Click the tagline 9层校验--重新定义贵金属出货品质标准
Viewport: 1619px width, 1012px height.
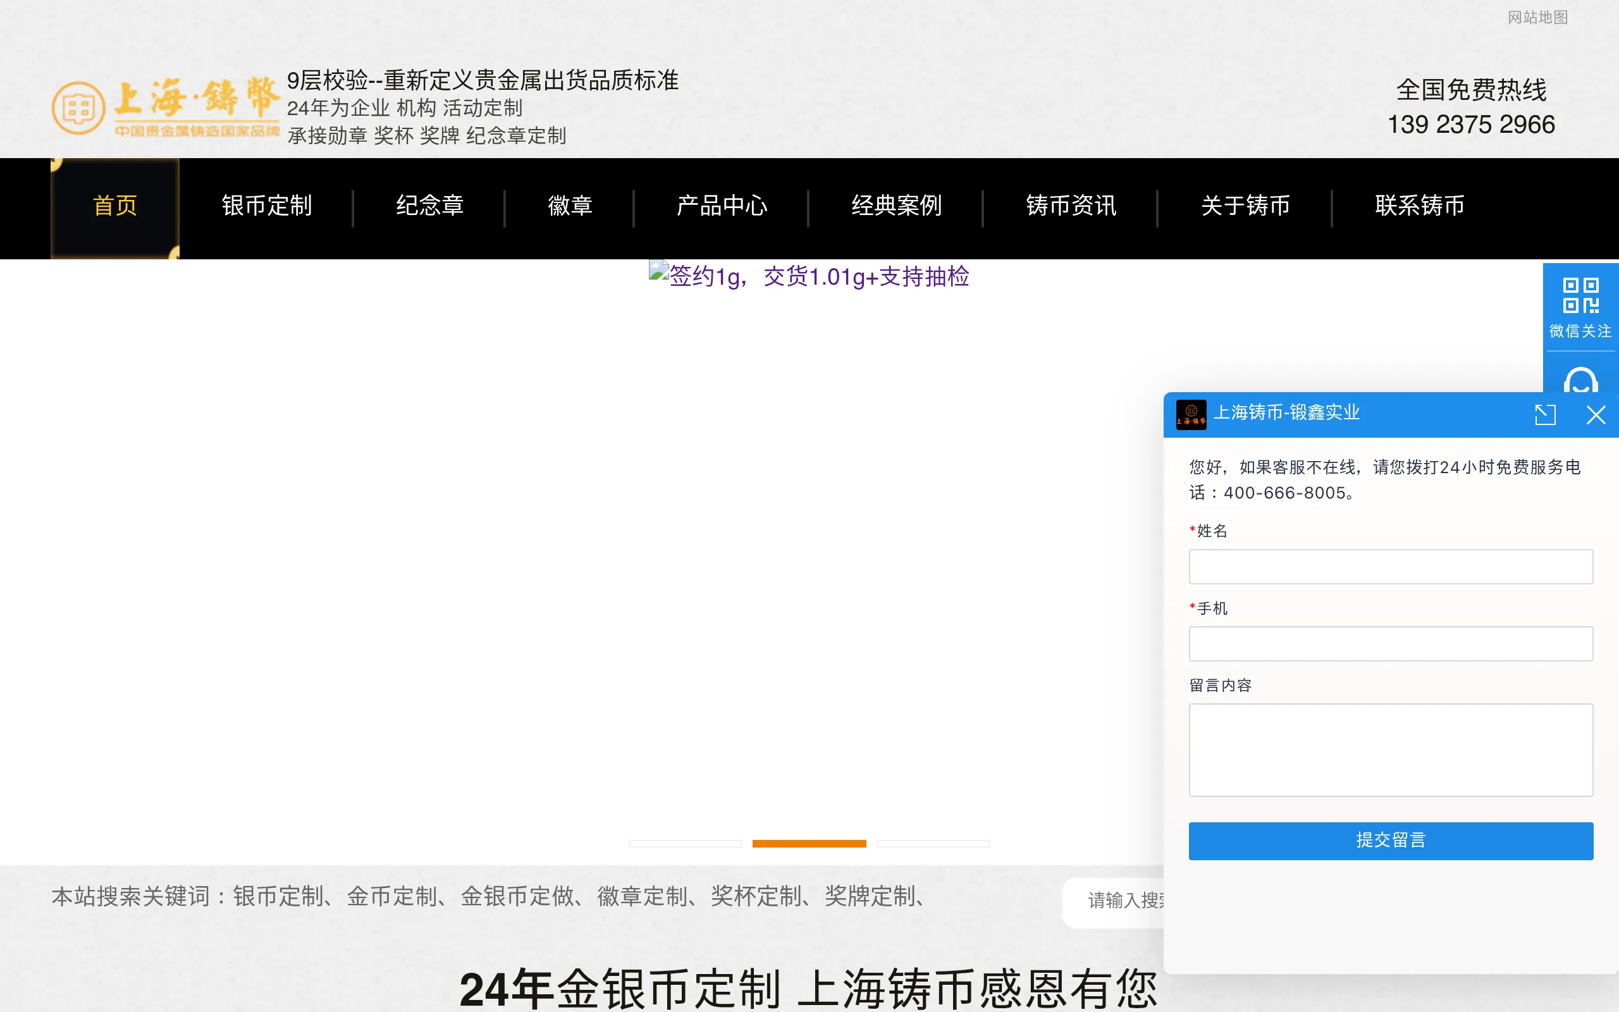coord(483,80)
